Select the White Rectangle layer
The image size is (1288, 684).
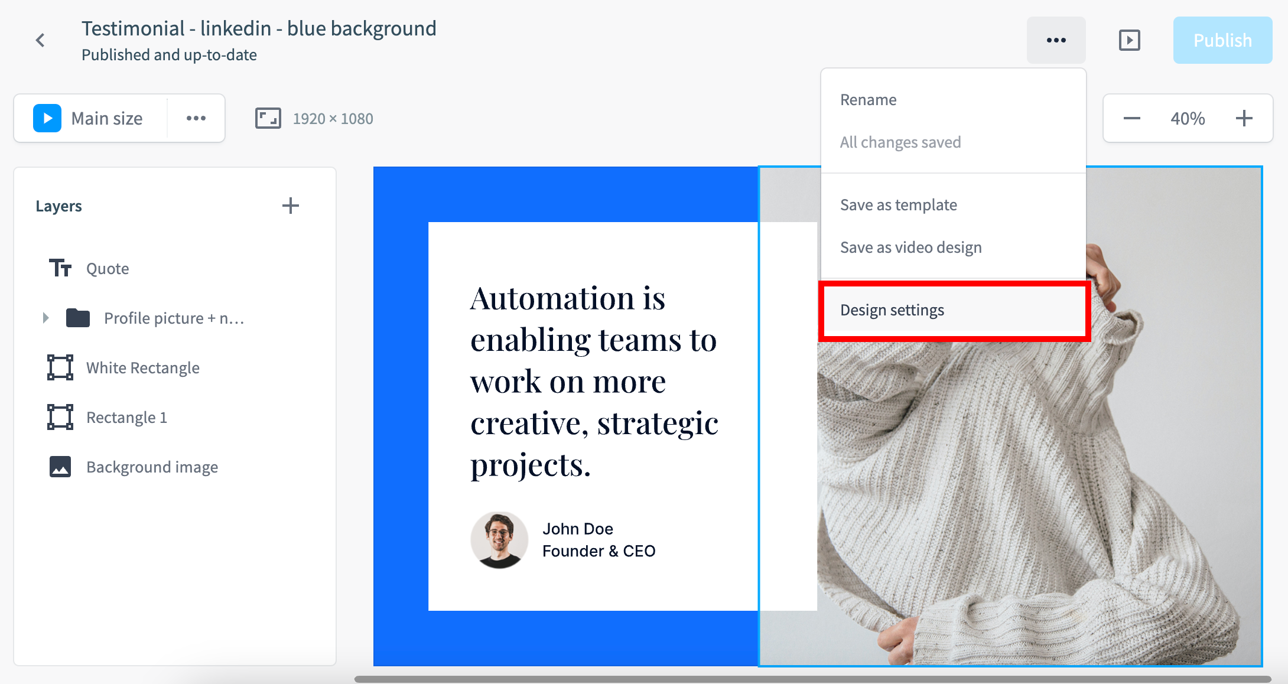click(142, 368)
